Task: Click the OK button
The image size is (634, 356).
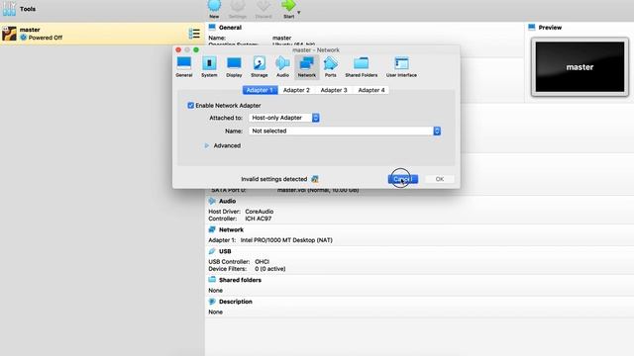Action: click(x=440, y=179)
